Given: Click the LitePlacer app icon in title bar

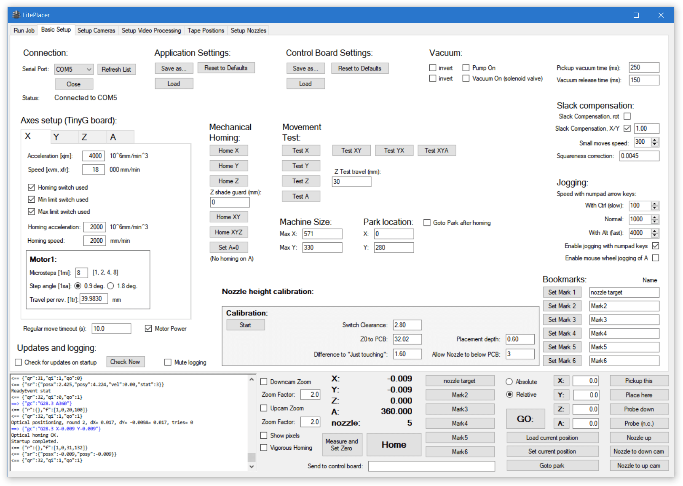Looking at the screenshot, I should tap(16, 15).
